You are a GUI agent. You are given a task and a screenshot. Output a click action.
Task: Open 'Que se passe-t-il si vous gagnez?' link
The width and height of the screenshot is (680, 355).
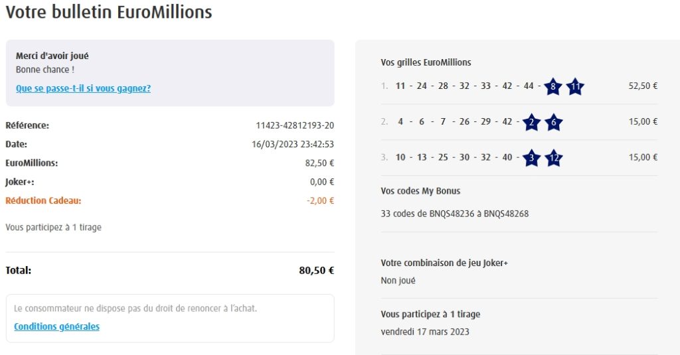83,88
